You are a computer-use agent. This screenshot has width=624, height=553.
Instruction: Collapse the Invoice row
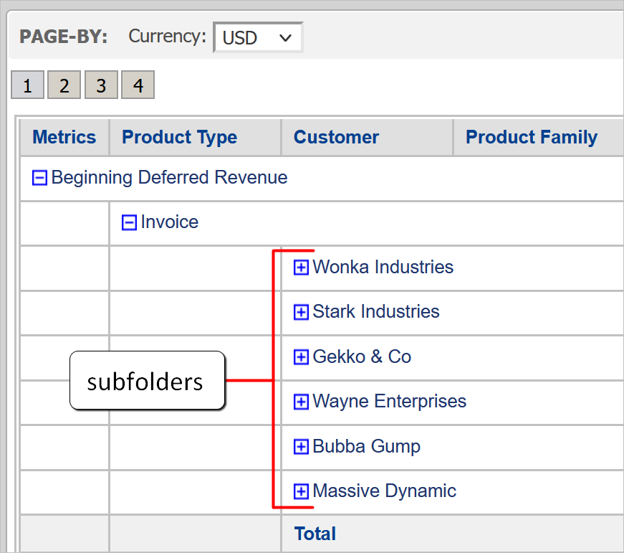pos(129,222)
